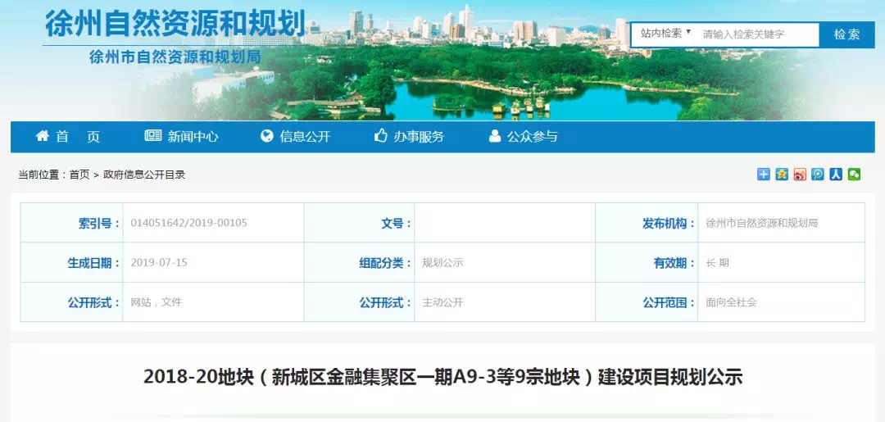Viewport: 885px width, 422px height.
Task: Go to 首页 in the navigation bar
Action: [68, 137]
